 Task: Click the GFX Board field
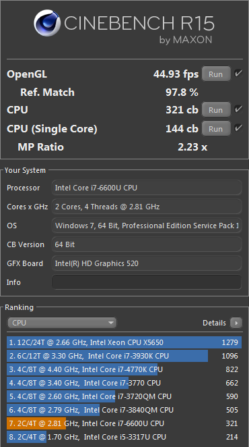pyautogui.click(x=147, y=263)
